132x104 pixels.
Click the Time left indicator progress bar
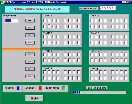[100, 92]
